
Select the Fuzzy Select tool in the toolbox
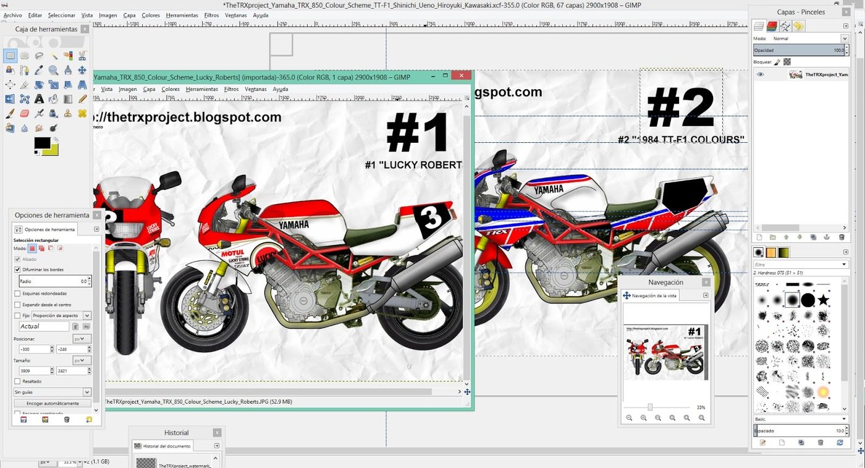55,56
